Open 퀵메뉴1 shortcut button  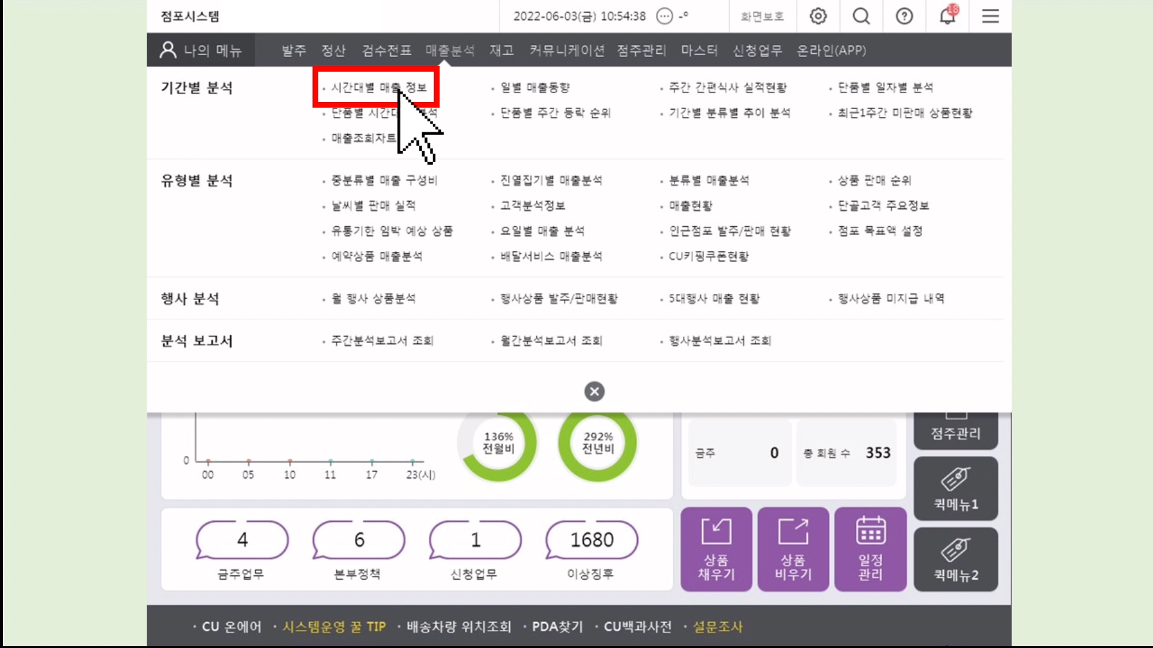(955, 488)
